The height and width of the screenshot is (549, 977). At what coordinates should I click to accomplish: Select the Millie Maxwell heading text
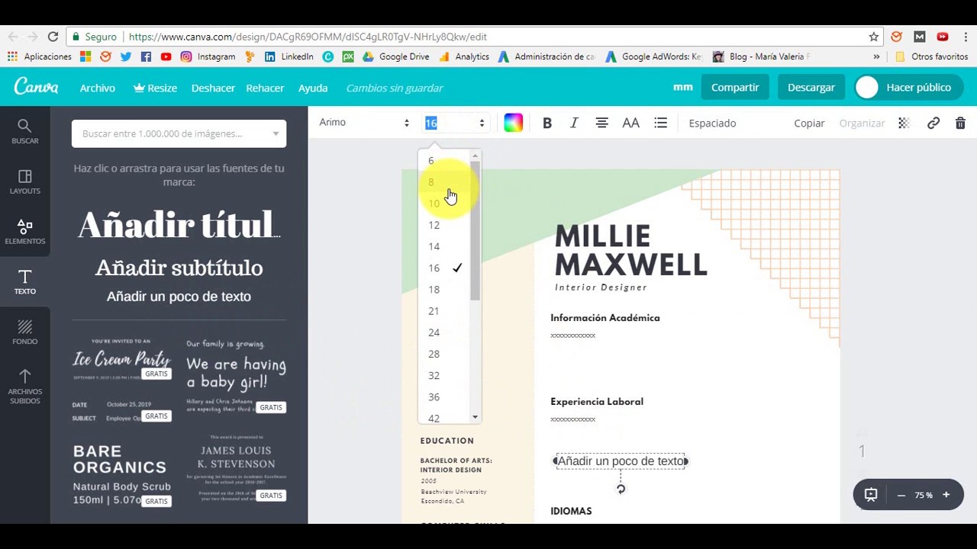(x=630, y=250)
